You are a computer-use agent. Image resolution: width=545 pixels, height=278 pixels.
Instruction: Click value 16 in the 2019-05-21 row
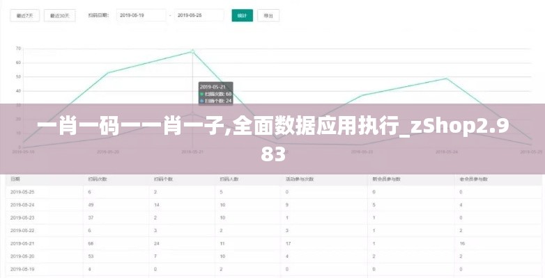(462, 243)
